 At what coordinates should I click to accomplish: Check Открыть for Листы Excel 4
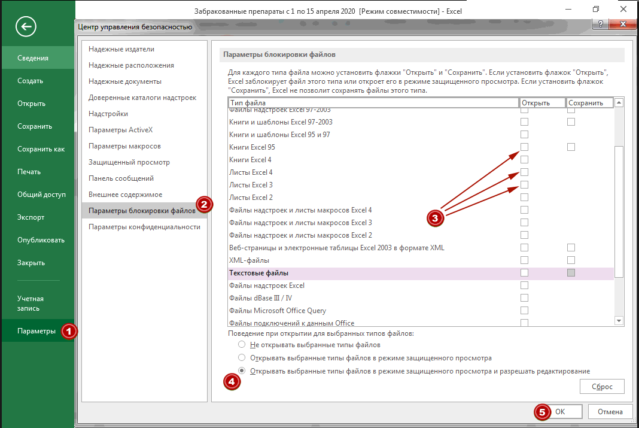coord(525,172)
